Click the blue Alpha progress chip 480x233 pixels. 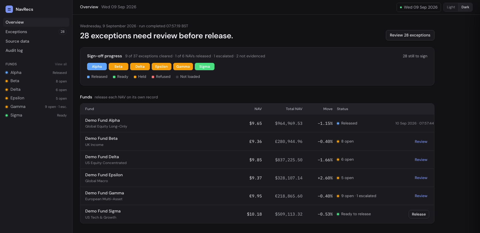(x=97, y=67)
